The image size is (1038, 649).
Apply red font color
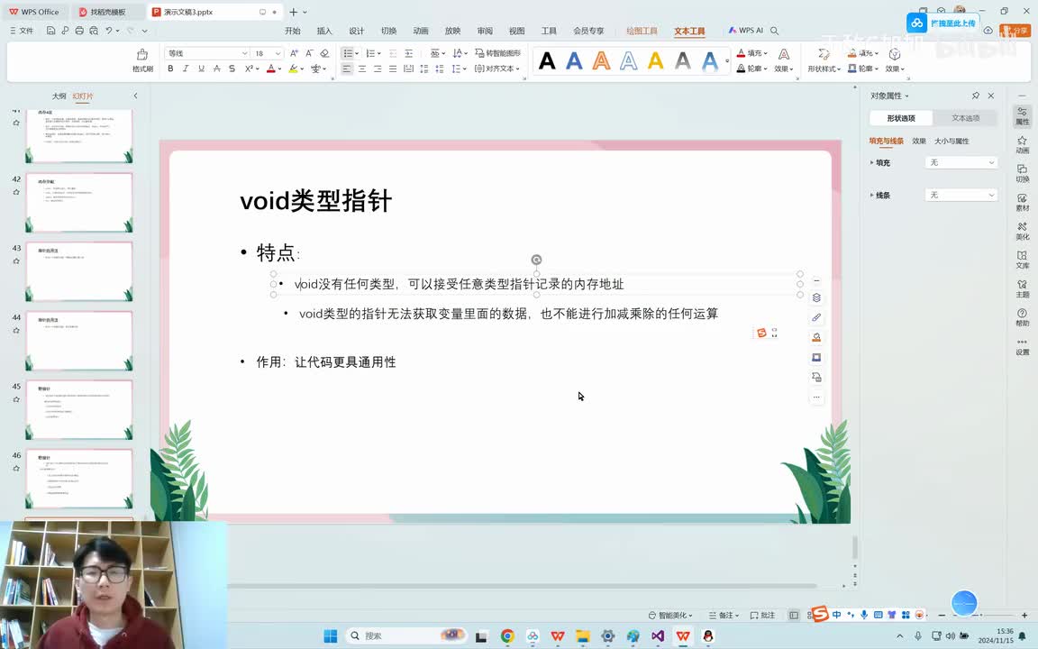click(x=270, y=69)
